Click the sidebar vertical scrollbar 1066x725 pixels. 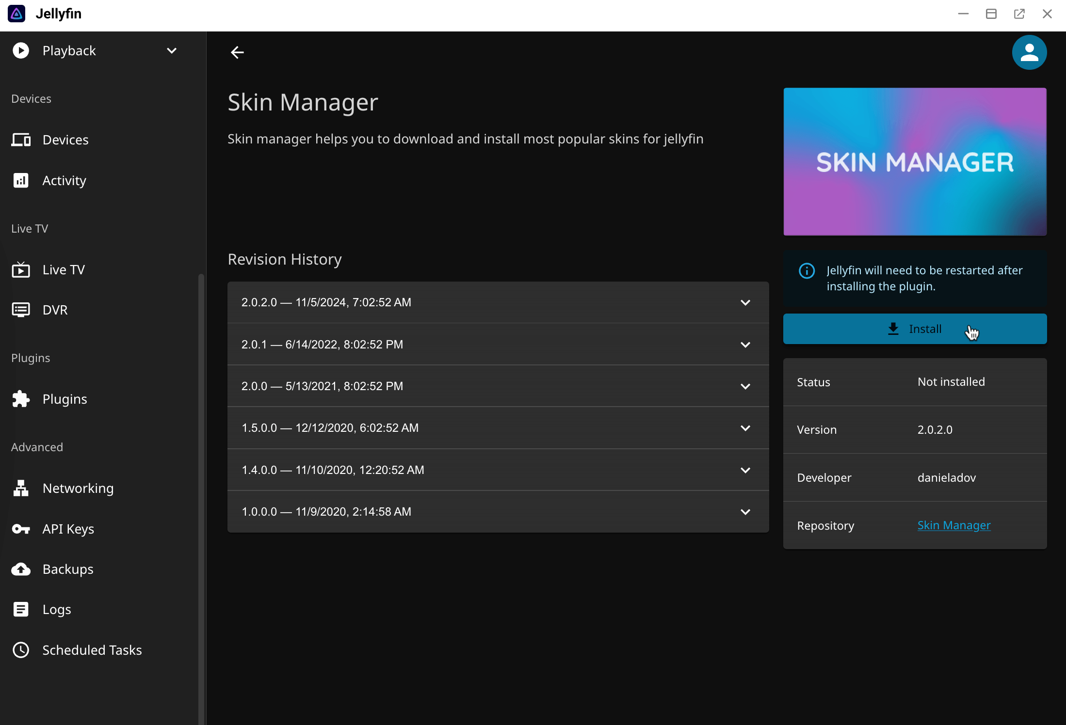click(201, 499)
